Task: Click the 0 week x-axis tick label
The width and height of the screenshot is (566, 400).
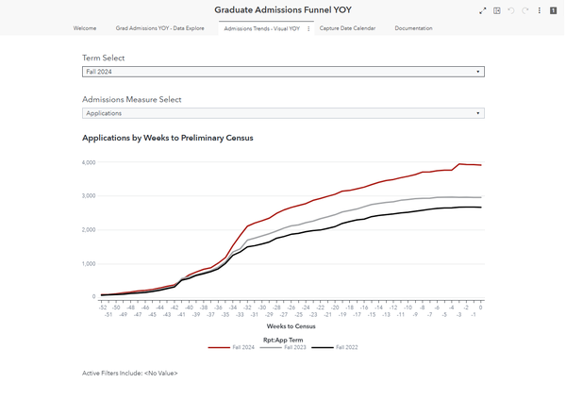Action: 480,308
